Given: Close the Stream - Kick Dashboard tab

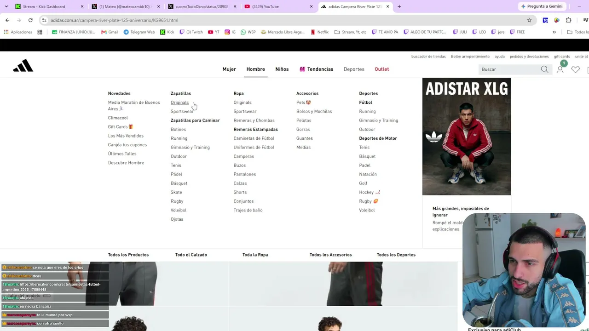Looking at the screenshot, I should [82, 6].
